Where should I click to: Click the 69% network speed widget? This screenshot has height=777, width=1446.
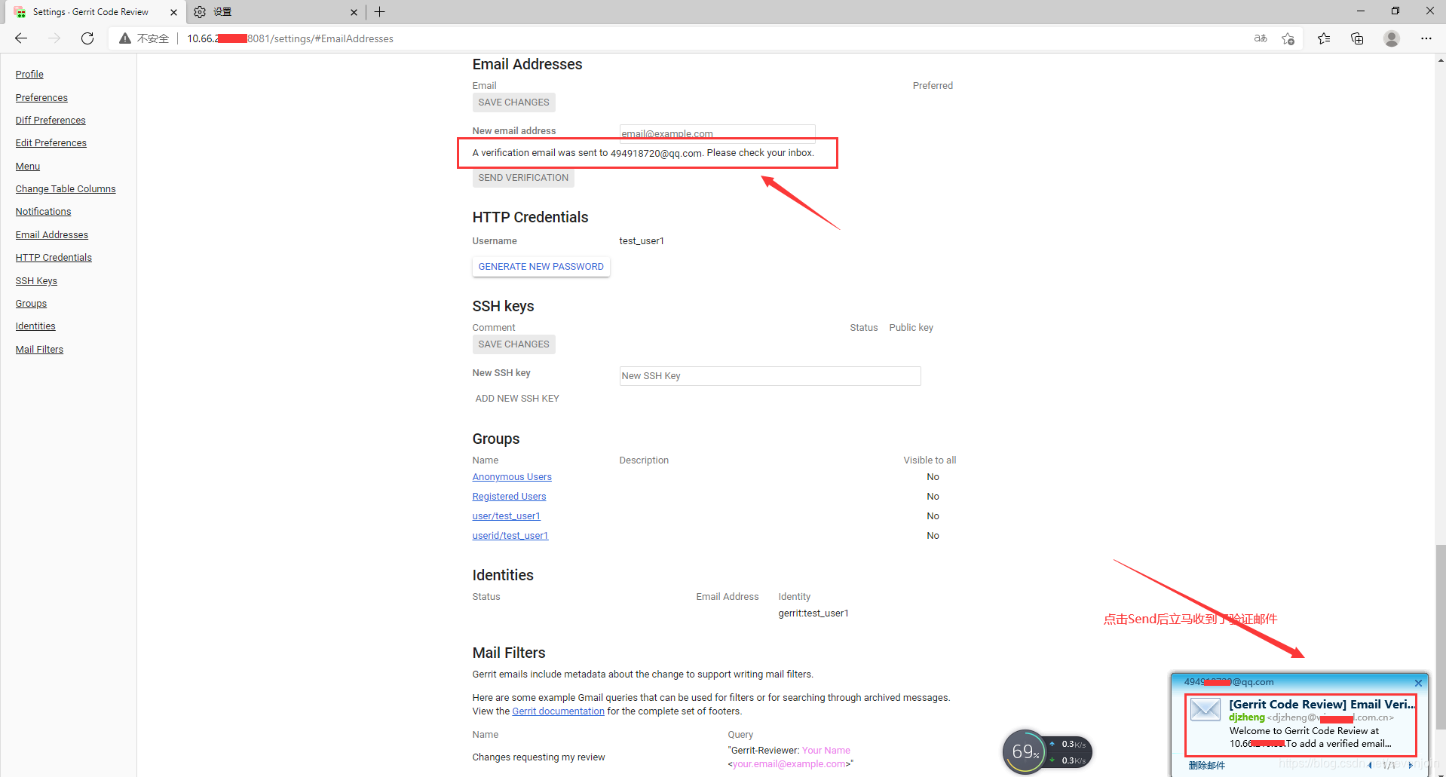point(1046,751)
